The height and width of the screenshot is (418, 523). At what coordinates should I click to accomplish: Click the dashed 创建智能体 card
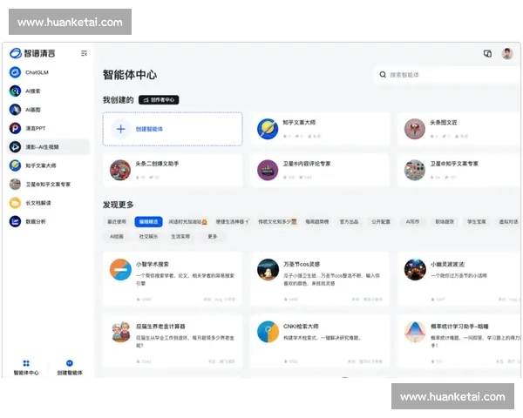point(173,129)
